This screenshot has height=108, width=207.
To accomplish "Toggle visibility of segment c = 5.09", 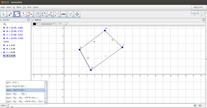I will click(4, 52).
